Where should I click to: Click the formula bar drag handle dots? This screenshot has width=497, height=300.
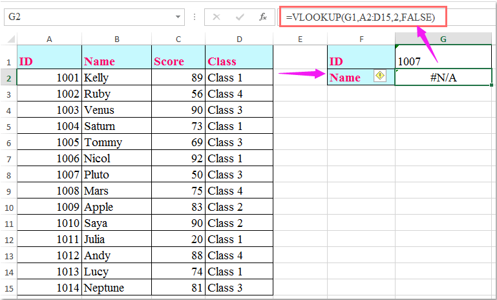(x=193, y=16)
